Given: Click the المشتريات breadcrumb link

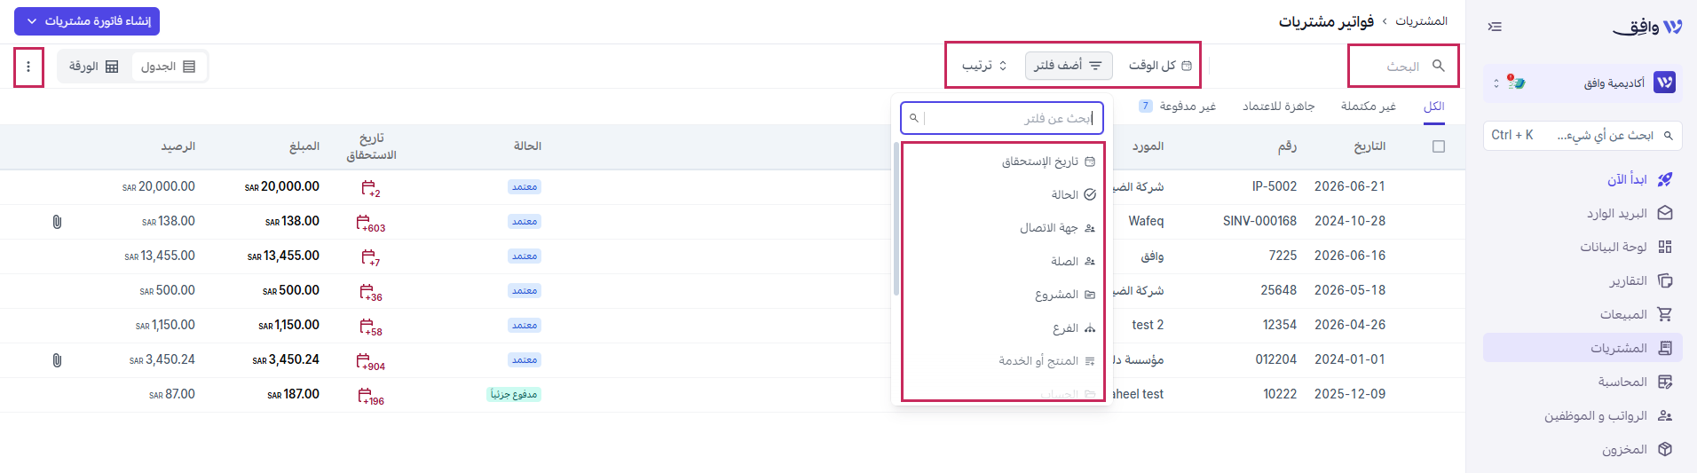Looking at the screenshot, I should [x=1421, y=21].
